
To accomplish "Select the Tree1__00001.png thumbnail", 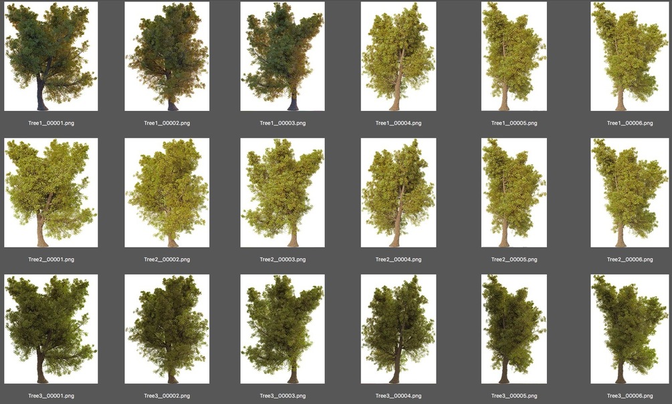I will (x=50, y=57).
